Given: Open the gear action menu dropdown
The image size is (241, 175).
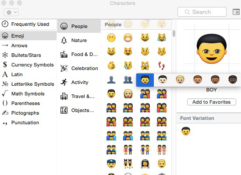Looking at the screenshot, I should pyautogui.click(x=11, y=12).
